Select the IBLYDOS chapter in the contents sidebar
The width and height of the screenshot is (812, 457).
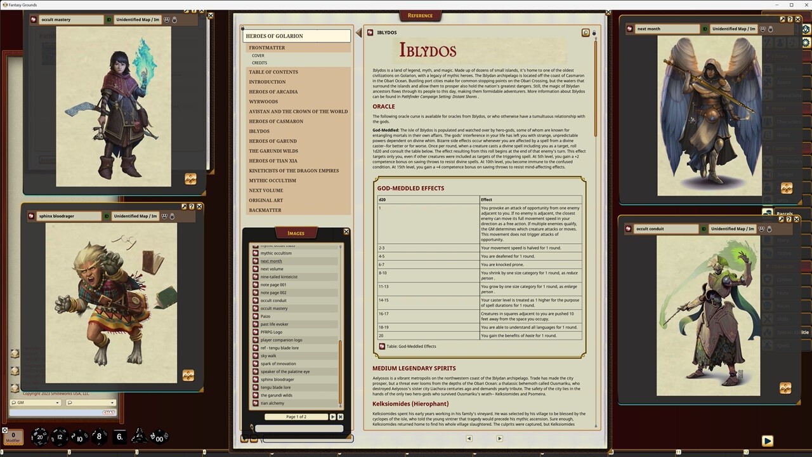(259, 131)
